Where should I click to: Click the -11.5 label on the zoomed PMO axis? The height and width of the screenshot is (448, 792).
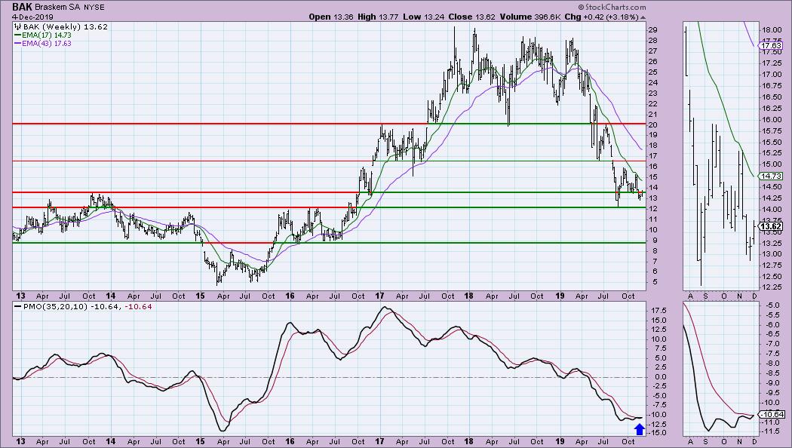pos(771,431)
